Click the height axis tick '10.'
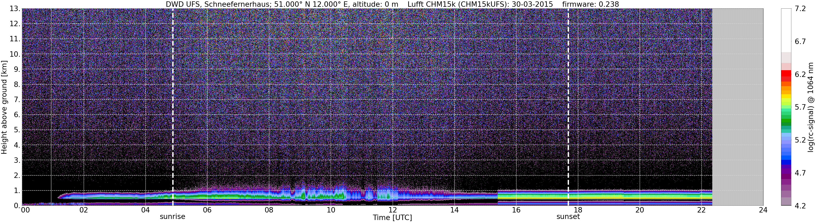This screenshot has height=223, width=816. [x=15, y=54]
